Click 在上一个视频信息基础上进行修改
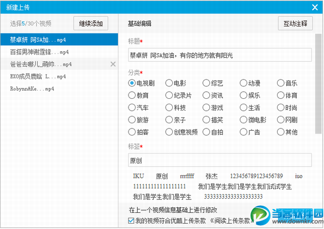 [173, 210]
